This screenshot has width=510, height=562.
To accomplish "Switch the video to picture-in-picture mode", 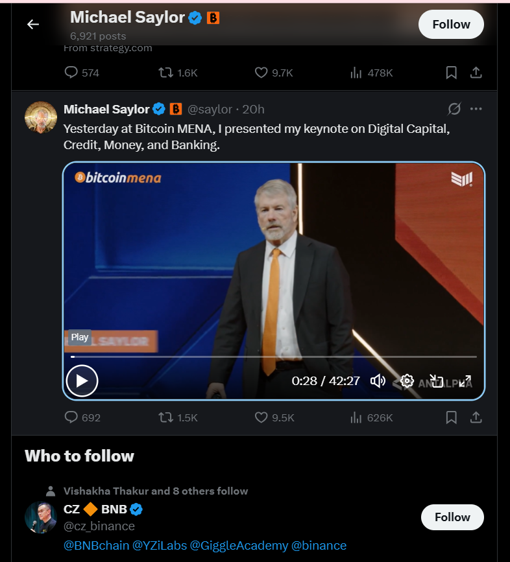I will pyautogui.click(x=437, y=381).
